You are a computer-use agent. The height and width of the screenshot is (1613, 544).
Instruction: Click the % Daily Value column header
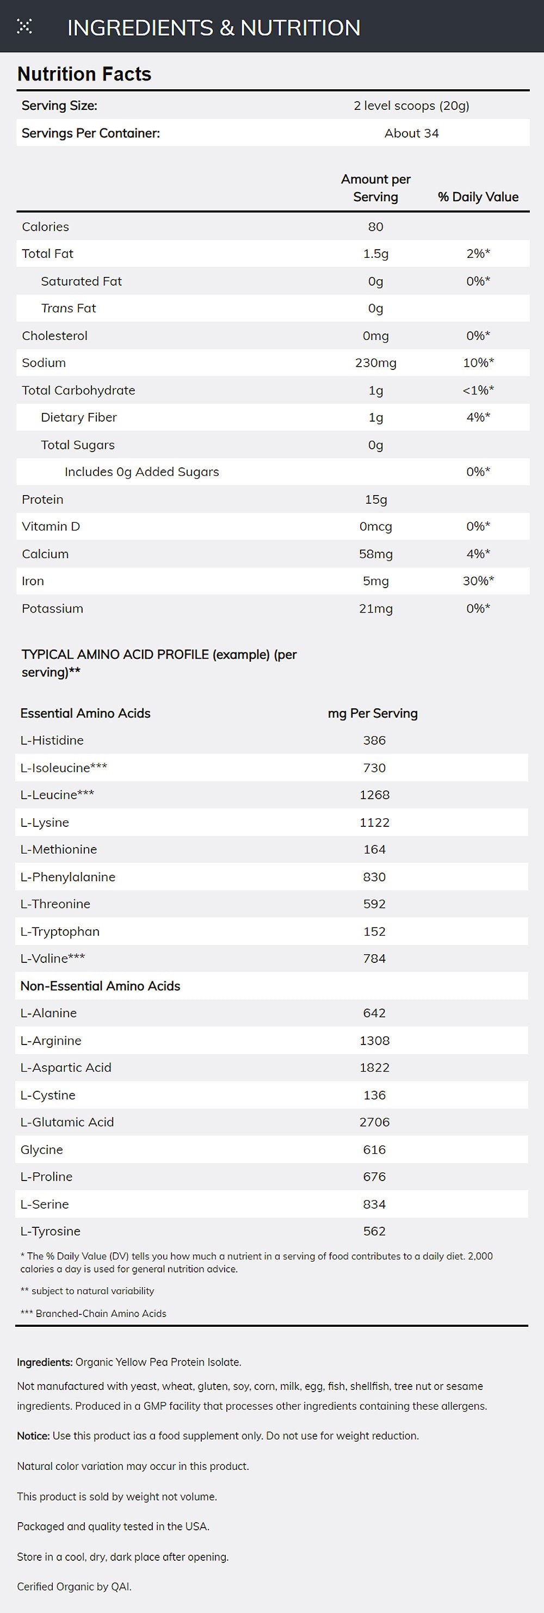478,196
